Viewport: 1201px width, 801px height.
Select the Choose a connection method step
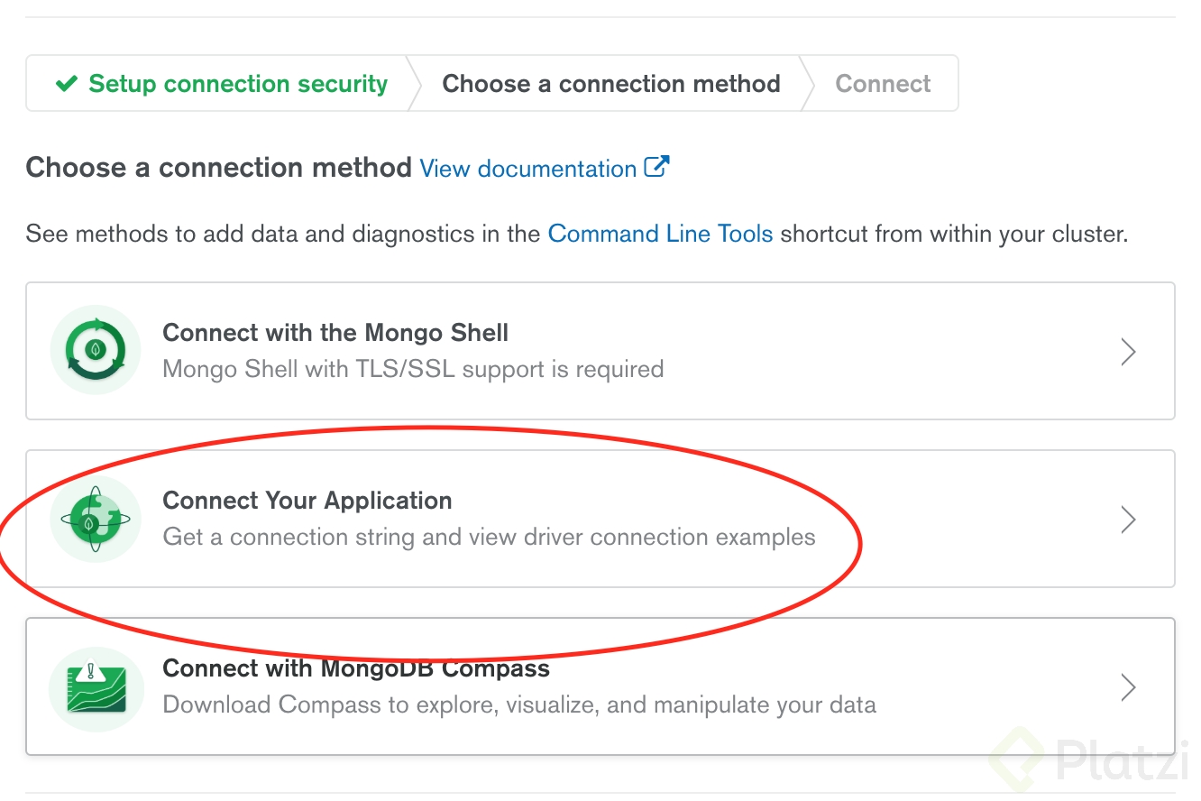click(x=610, y=84)
